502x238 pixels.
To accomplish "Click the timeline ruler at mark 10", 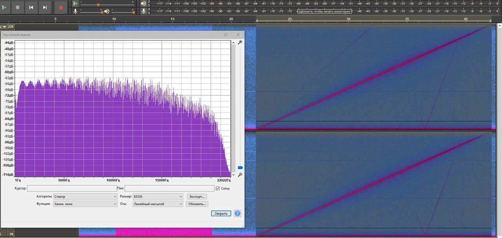I will click(x=114, y=19).
